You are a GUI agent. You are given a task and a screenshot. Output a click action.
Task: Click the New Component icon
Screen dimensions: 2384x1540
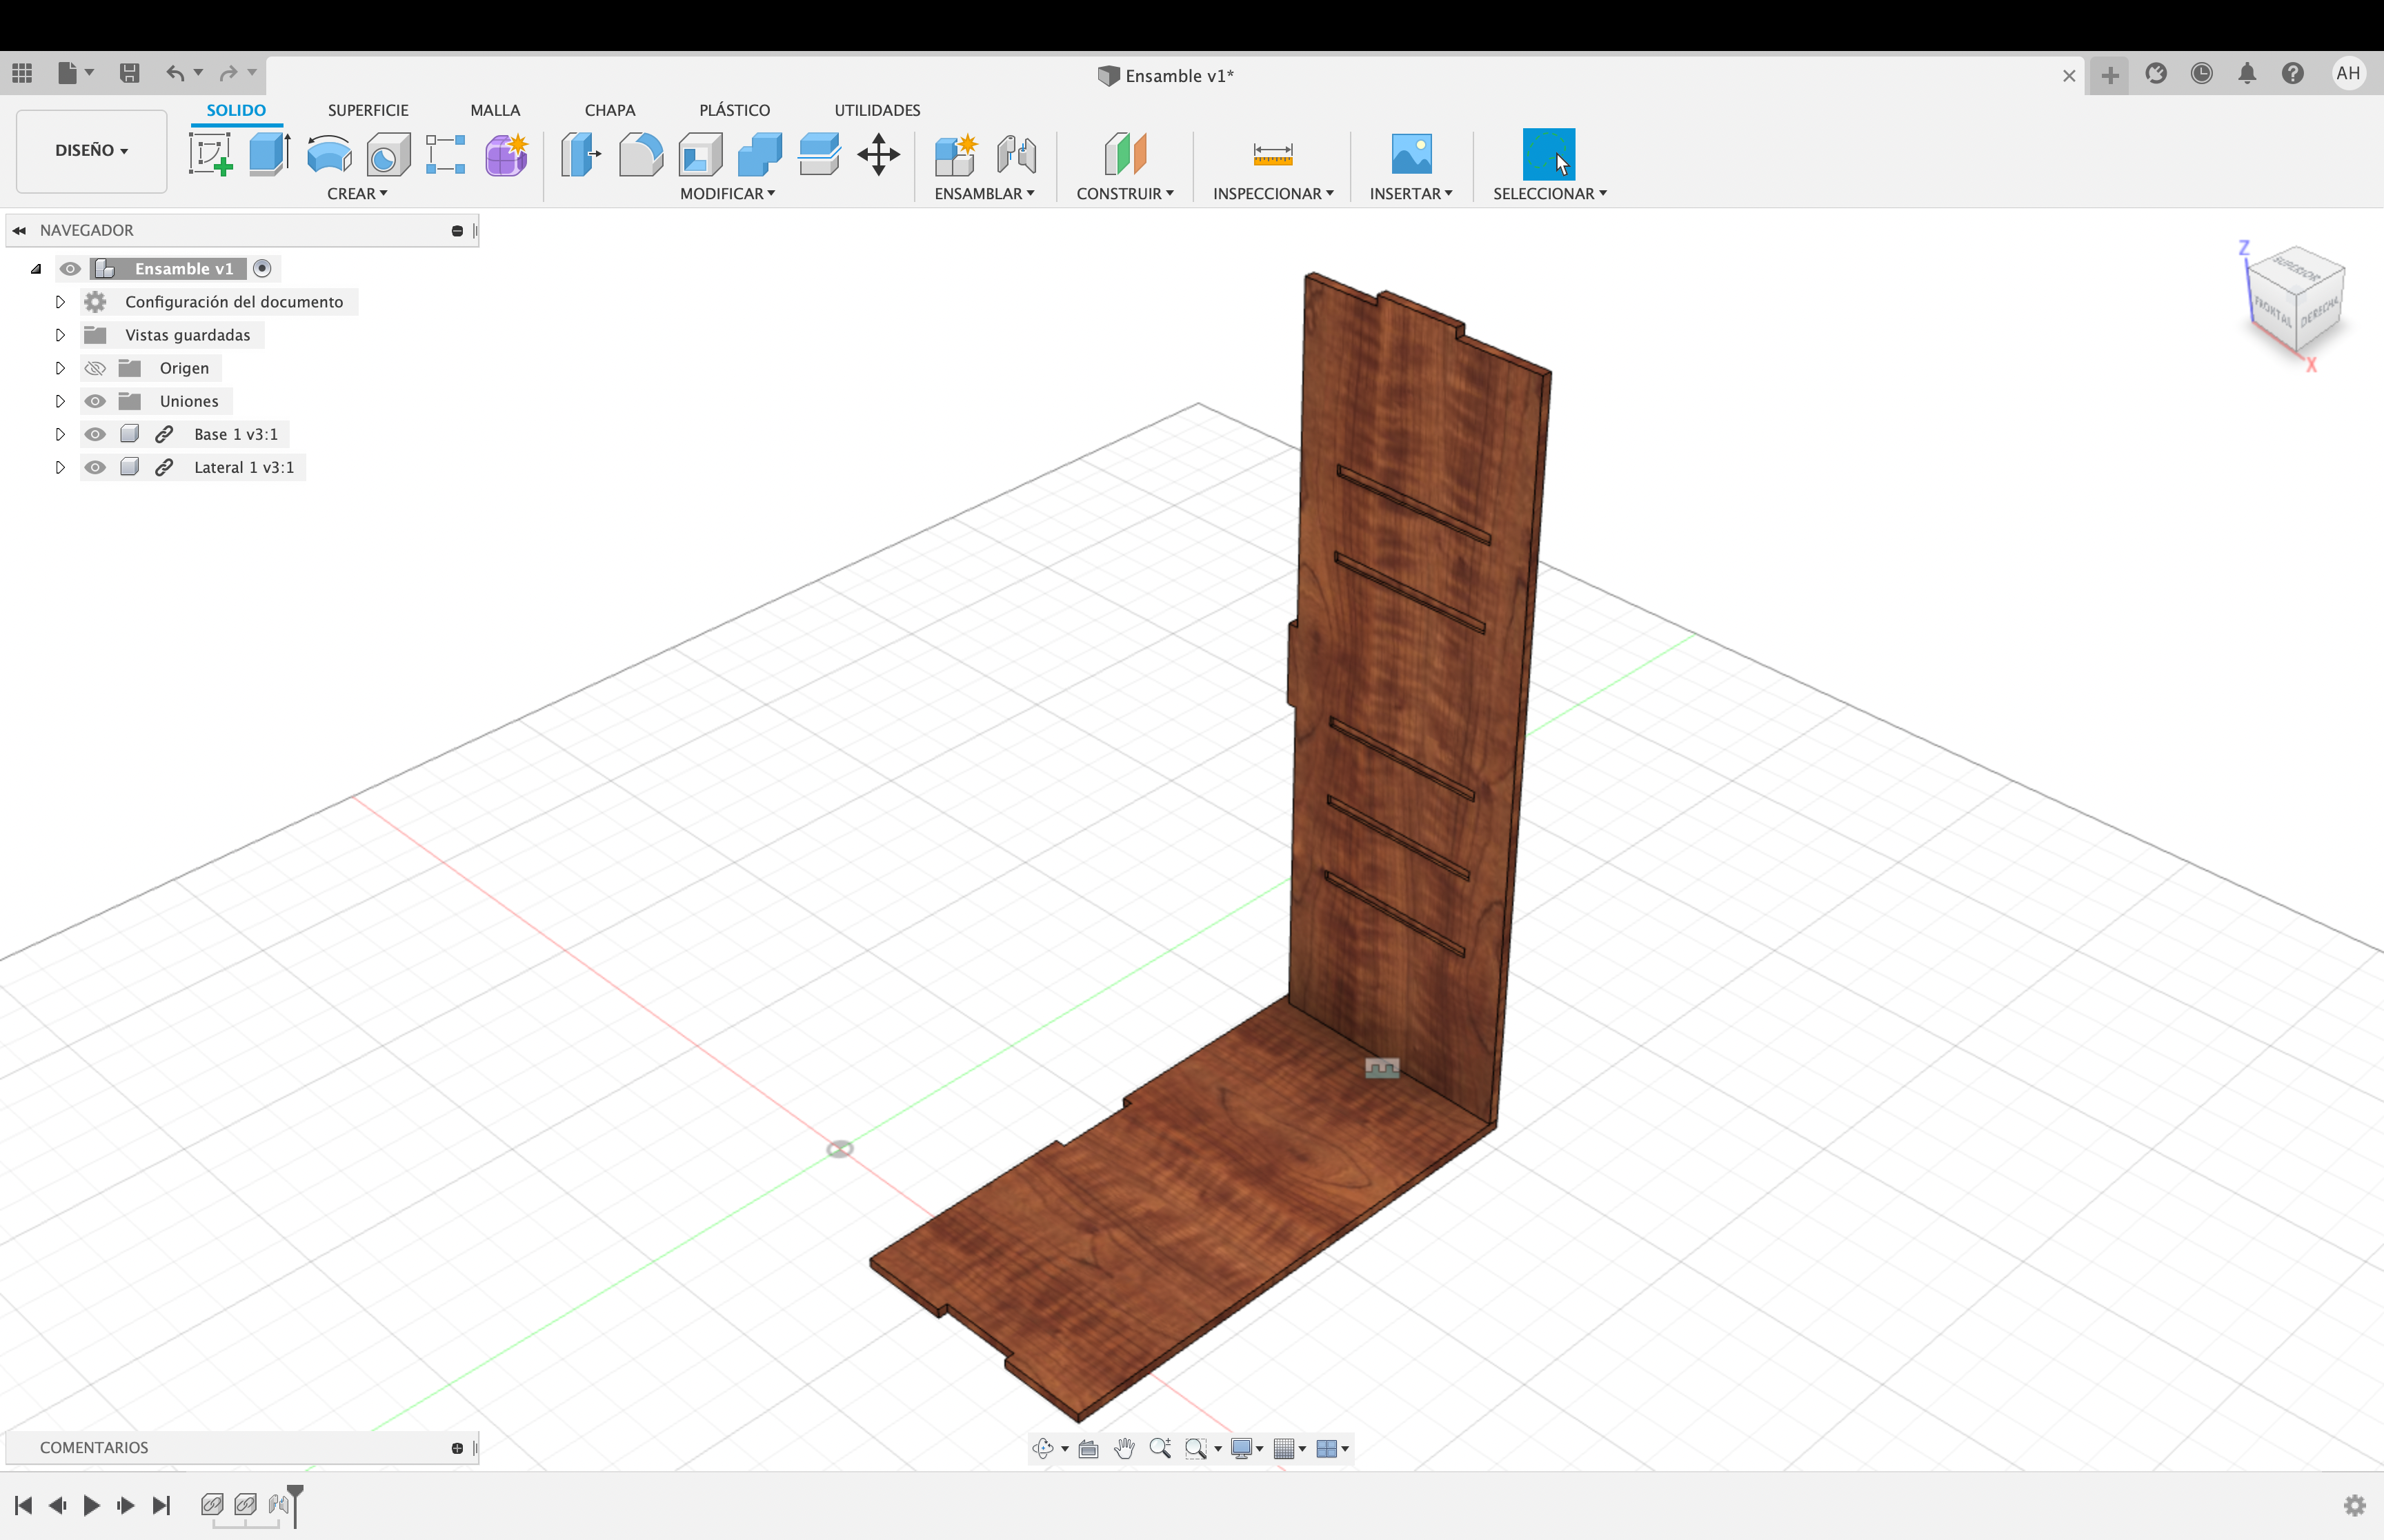click(955, 155)
